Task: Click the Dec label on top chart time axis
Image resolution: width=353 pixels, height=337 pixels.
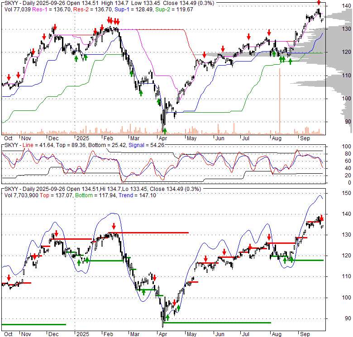Action: pos(53,138)
